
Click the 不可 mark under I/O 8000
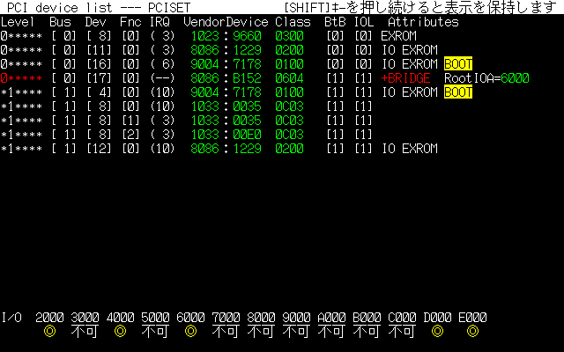tap(261, 332)
